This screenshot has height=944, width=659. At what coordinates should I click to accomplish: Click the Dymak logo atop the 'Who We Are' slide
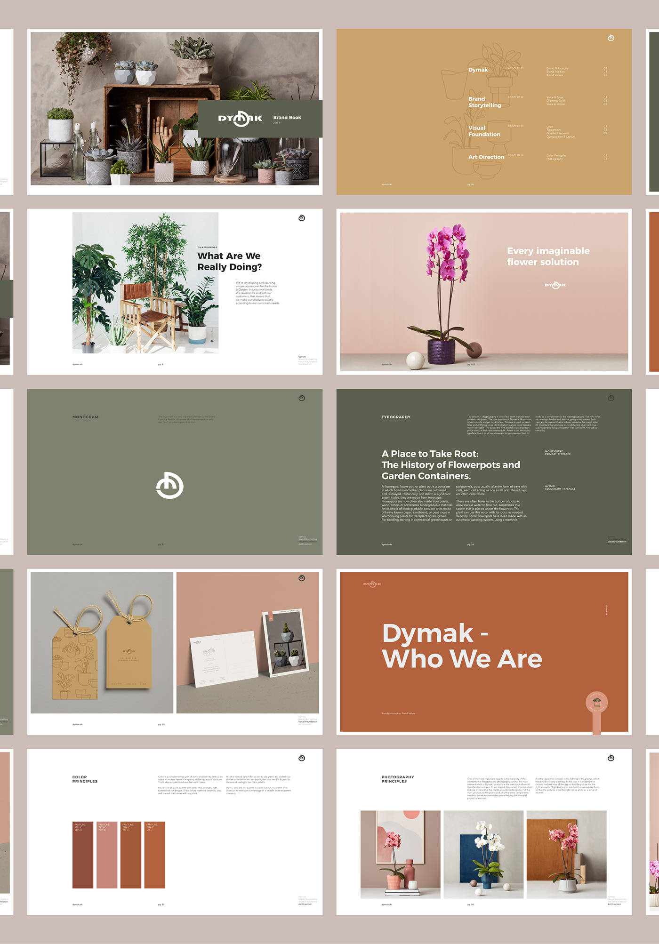pyautogui.click(x=372, y=584)
